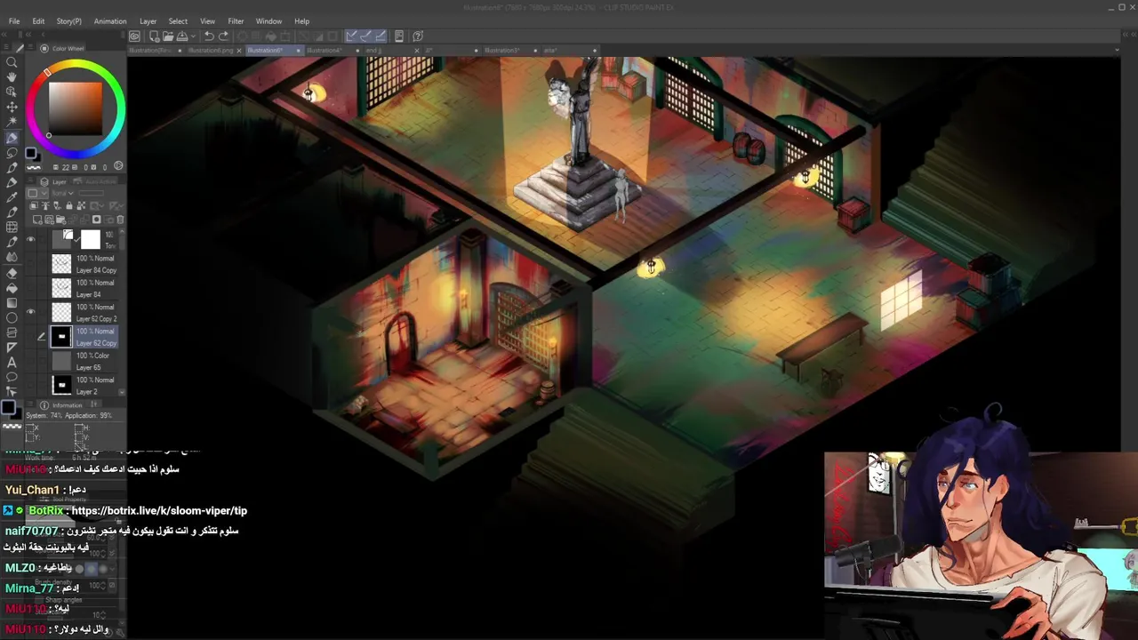
Task: Toggle the first snap to ruler button
Action: click(x=352, y=36)
